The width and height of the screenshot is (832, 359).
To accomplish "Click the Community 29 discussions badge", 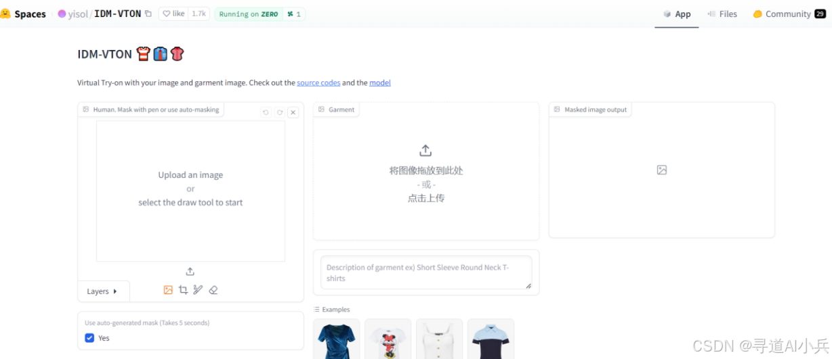I will [x=820, y=14].
